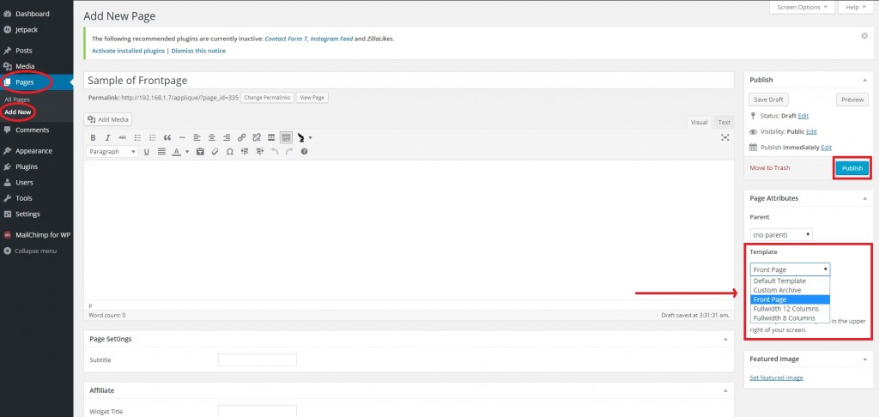Dismiss the inactive plugins notice

coord(864,36)
